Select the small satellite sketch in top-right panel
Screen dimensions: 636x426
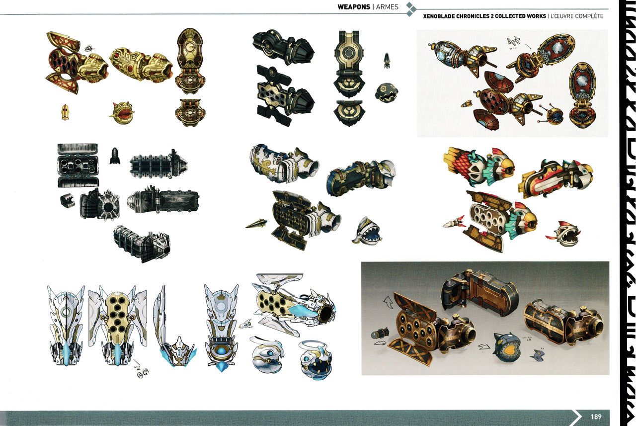point(514,43)
